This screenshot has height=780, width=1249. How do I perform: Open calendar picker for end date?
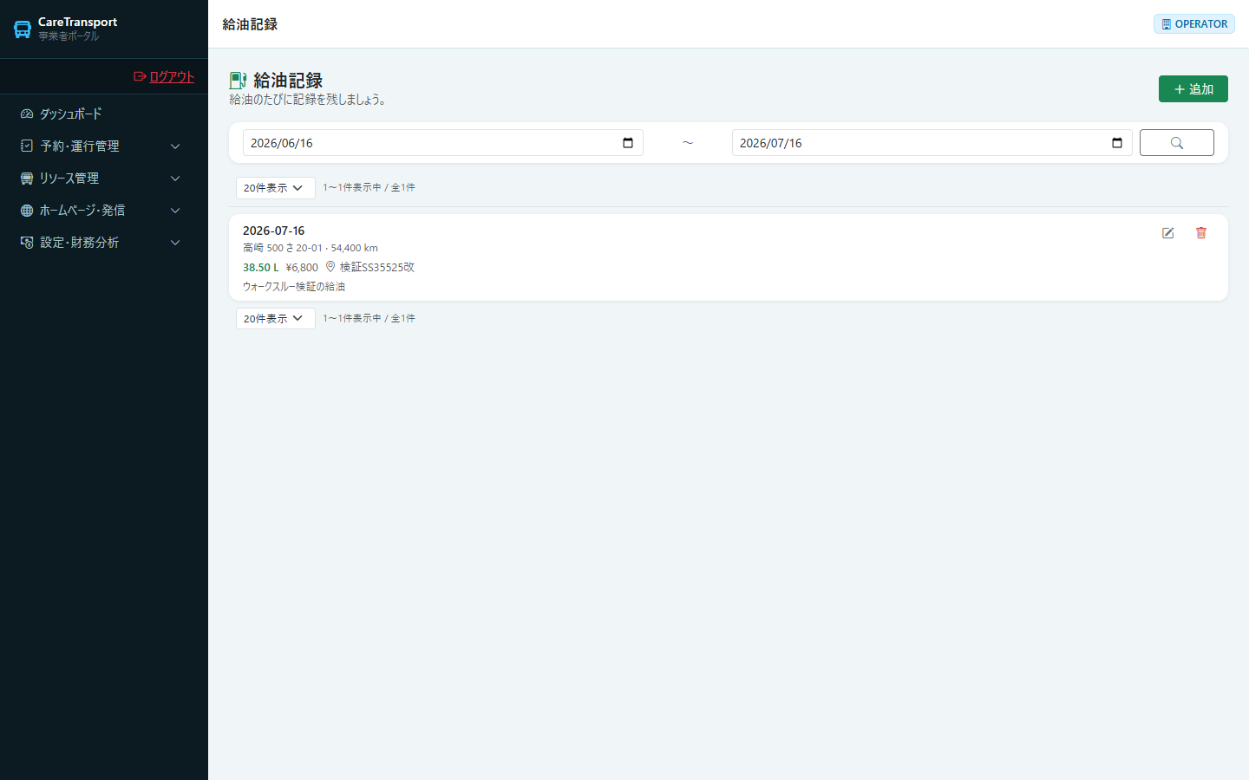1117,143
